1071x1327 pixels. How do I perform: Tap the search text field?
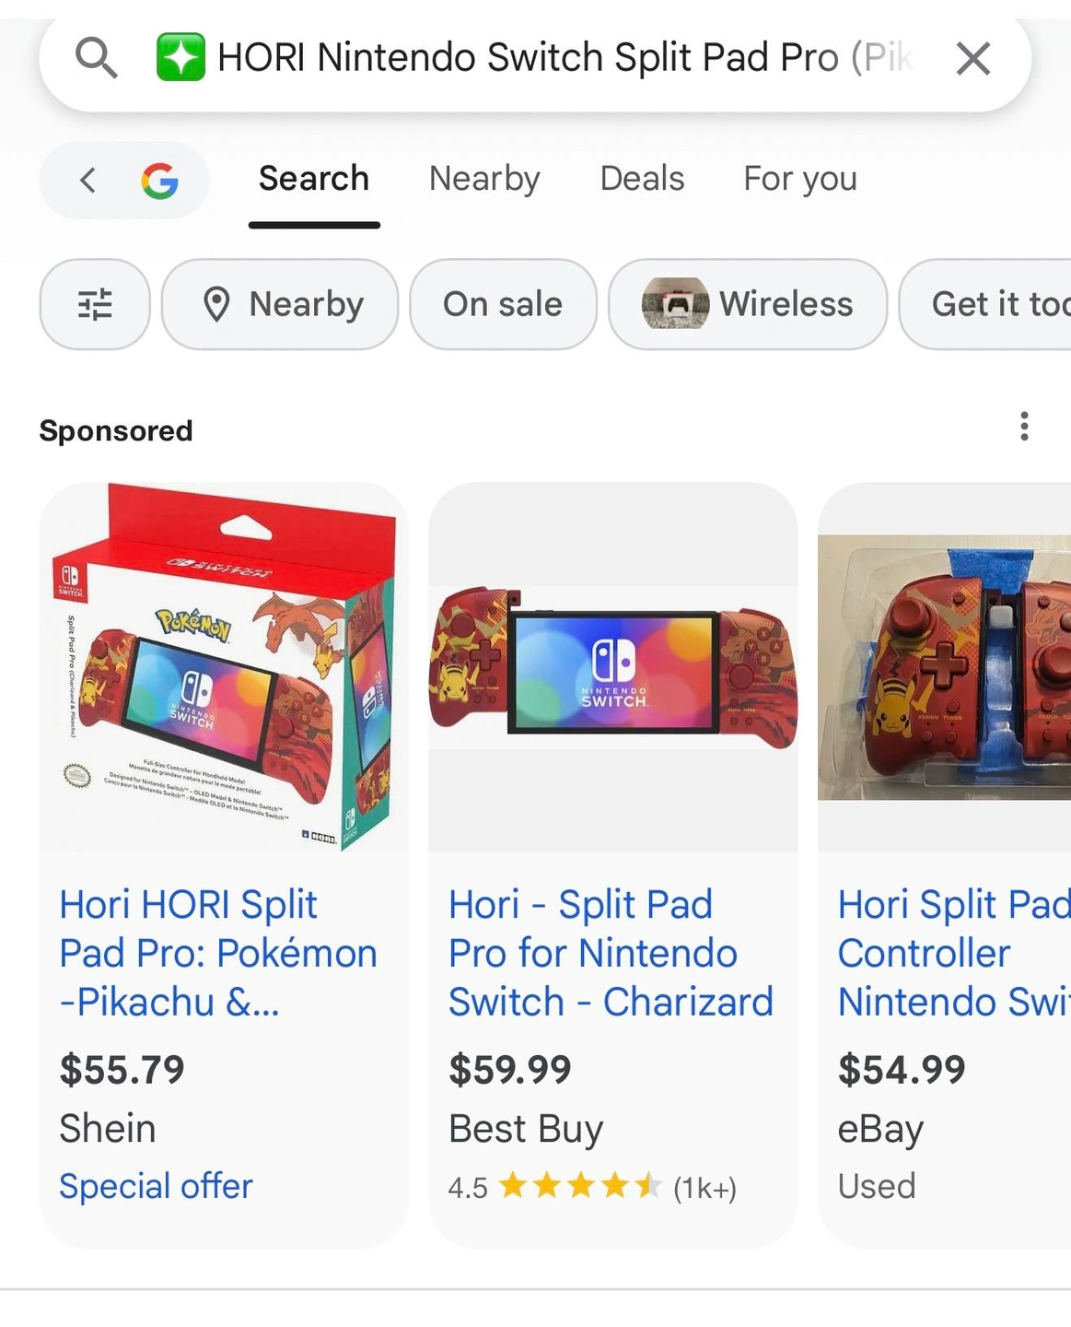tap(562, 58)
